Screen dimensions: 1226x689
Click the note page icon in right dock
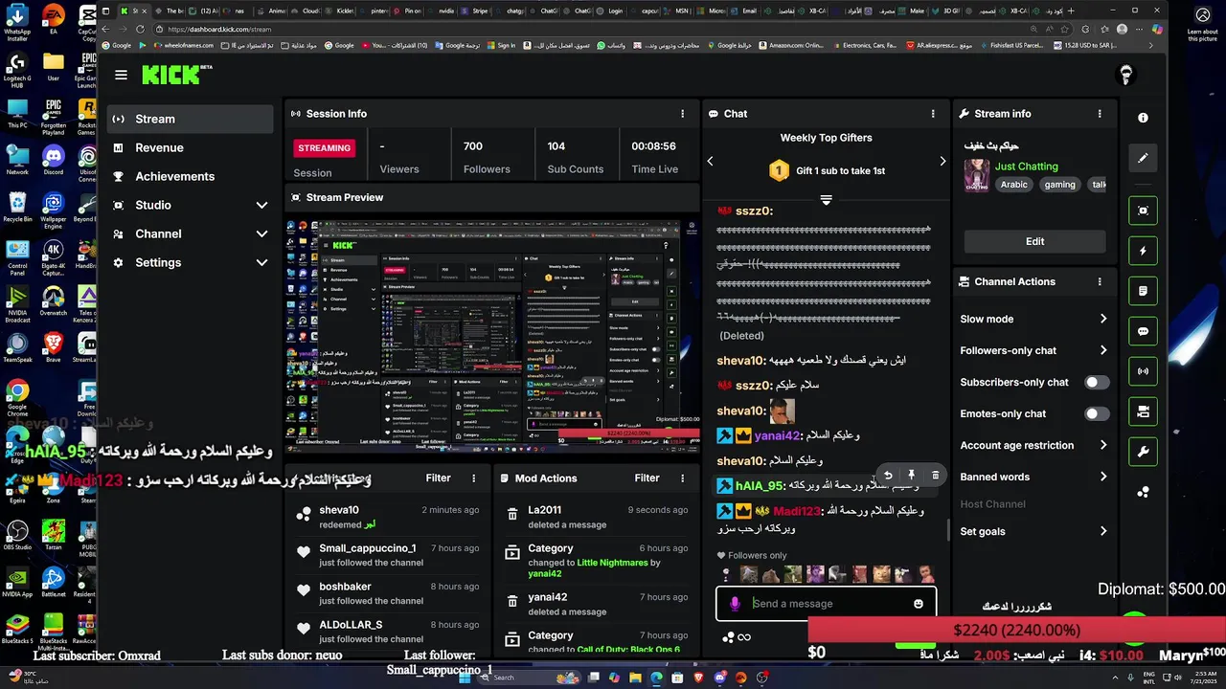click(1143, 291)
